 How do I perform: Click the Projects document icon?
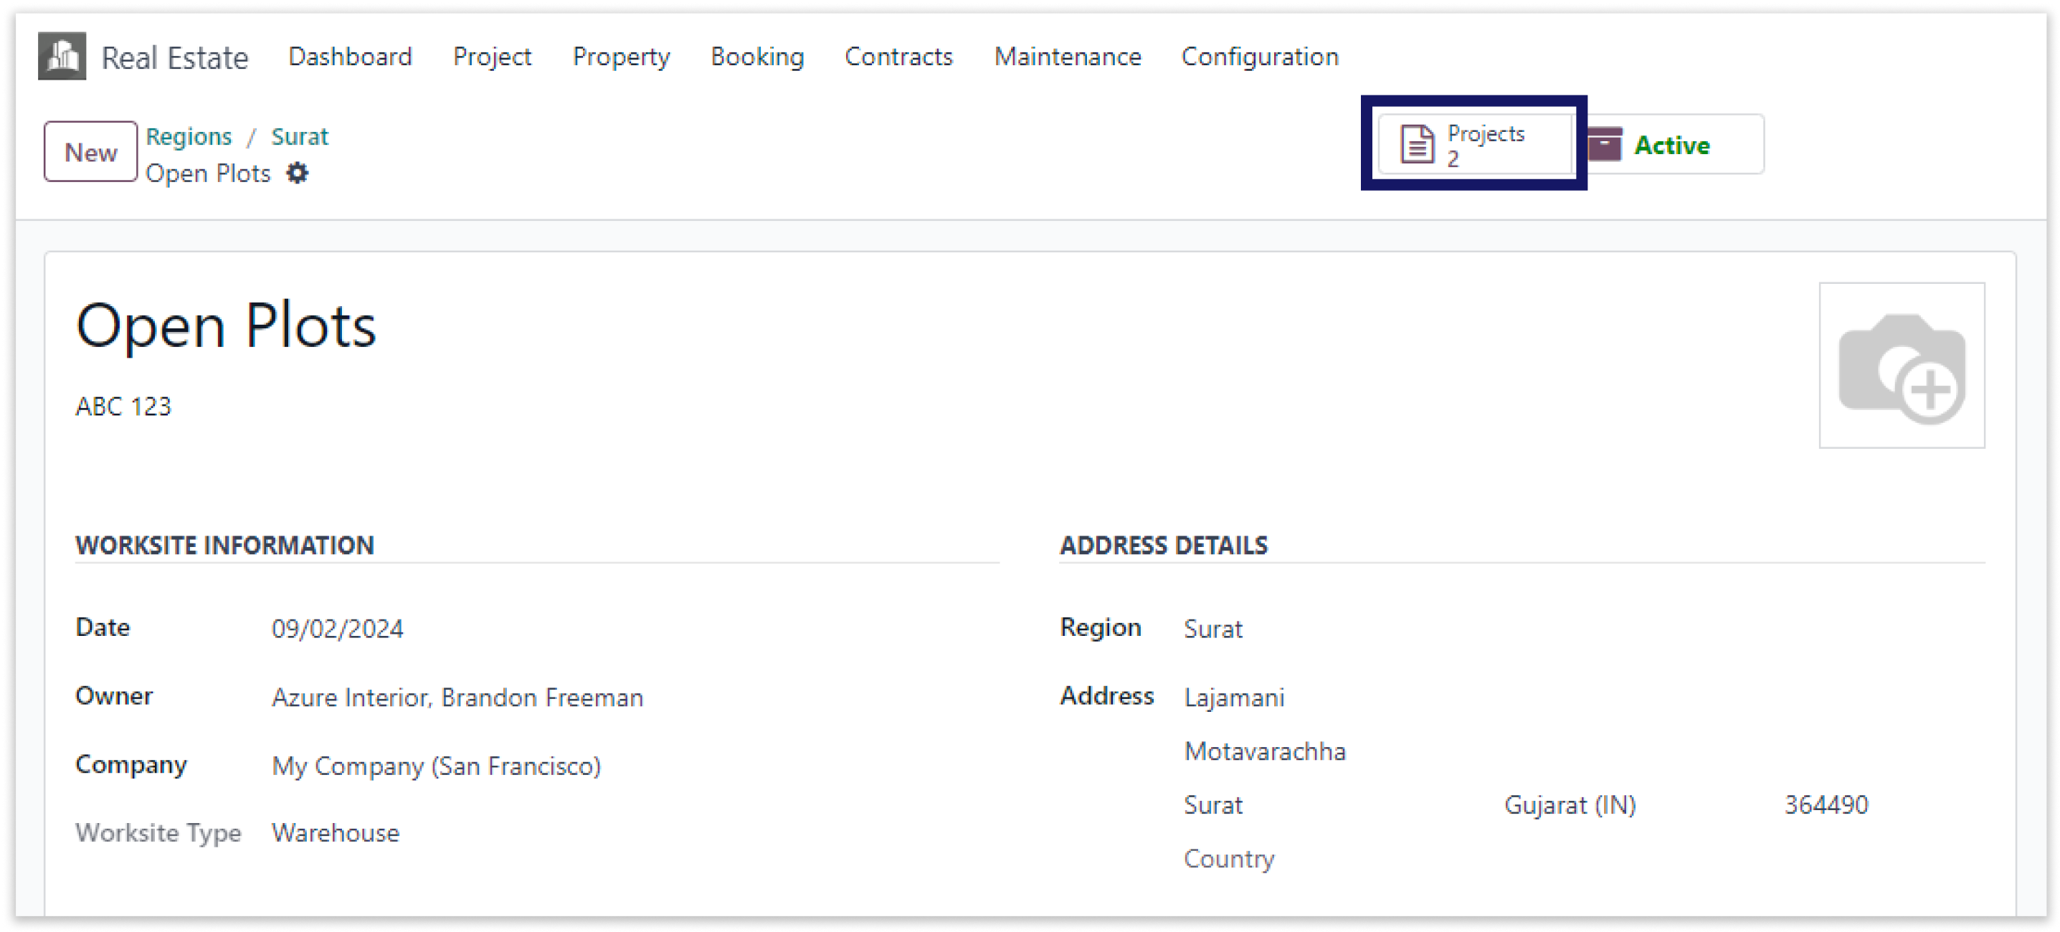pyautogui.click(x=1417, y=145)
